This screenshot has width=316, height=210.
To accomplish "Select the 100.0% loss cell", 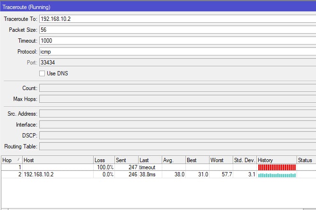I will tap(104, 167).
